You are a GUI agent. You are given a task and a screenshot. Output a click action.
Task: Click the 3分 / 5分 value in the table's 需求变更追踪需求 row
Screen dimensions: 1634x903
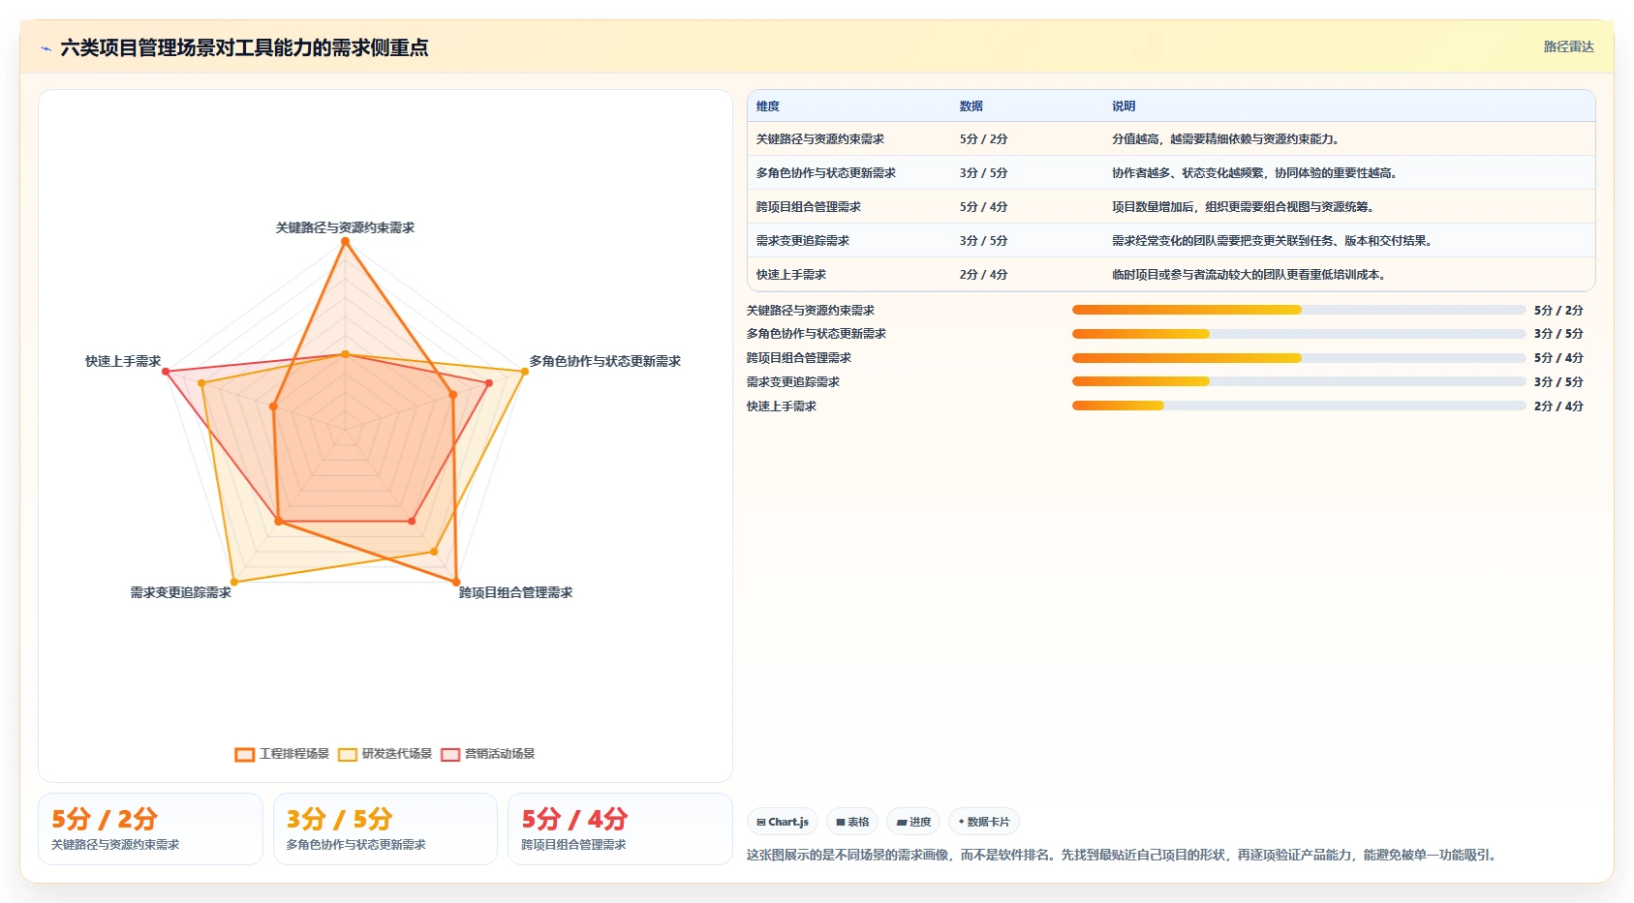983,241
